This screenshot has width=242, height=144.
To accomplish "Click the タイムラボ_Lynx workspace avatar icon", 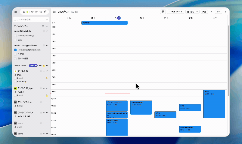I will (15, 88).
